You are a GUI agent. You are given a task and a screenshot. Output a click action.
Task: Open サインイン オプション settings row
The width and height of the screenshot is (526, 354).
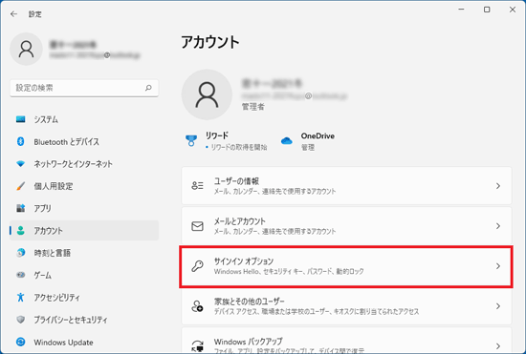(346, 266)
